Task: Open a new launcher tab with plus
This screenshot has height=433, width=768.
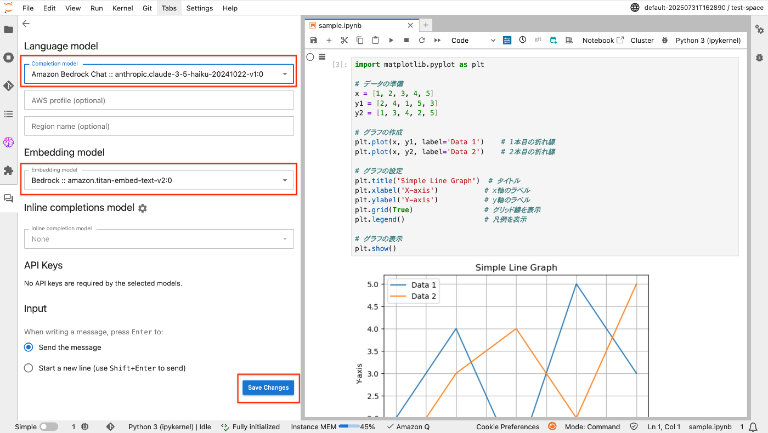Action: tap(426, 25)
